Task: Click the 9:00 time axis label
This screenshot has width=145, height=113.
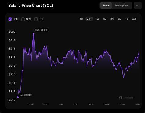Action: tap(106, 104)
